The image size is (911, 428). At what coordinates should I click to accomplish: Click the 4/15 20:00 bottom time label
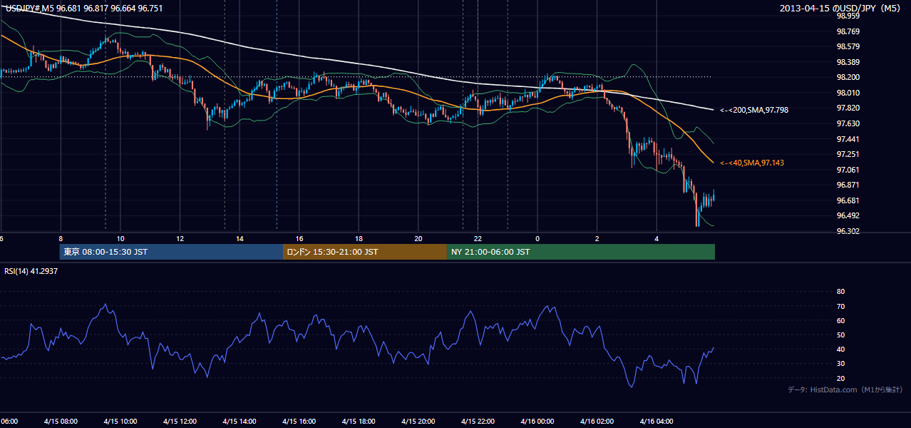coord(418,421)
